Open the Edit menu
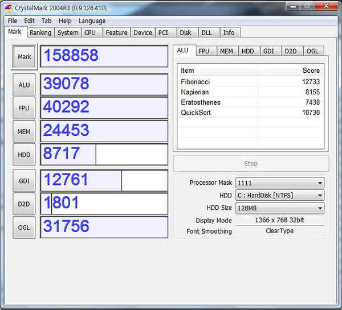This screenshot has width=342, height=310. pos(29,21)
